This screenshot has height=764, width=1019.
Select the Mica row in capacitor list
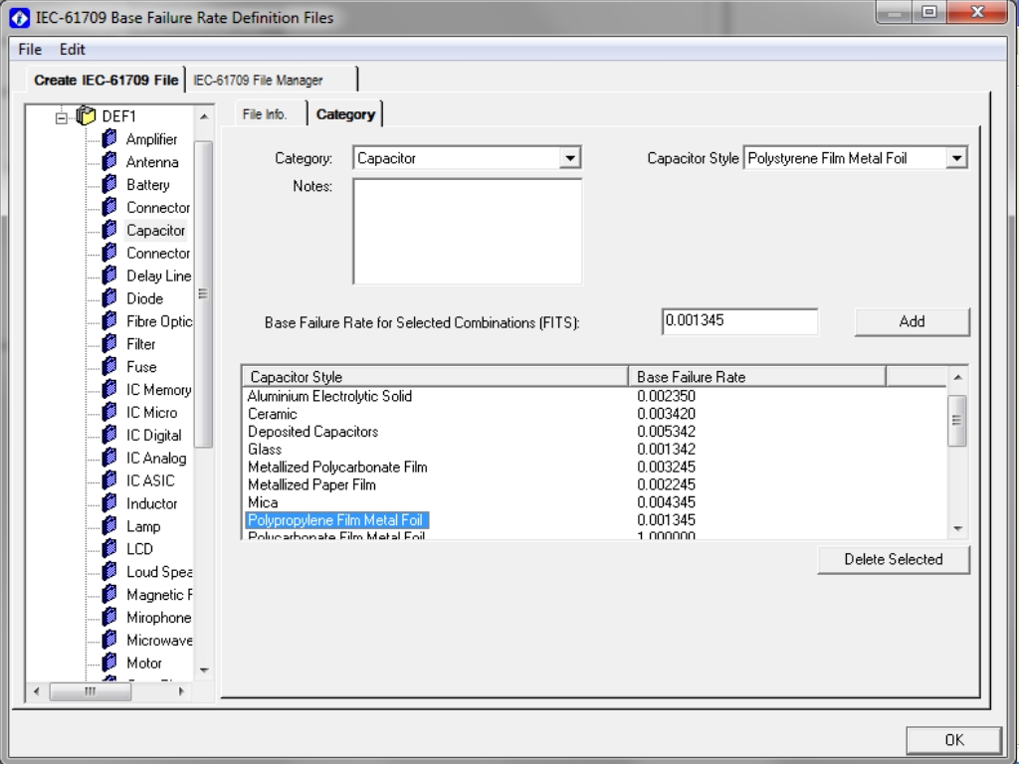tap(594, 502)
